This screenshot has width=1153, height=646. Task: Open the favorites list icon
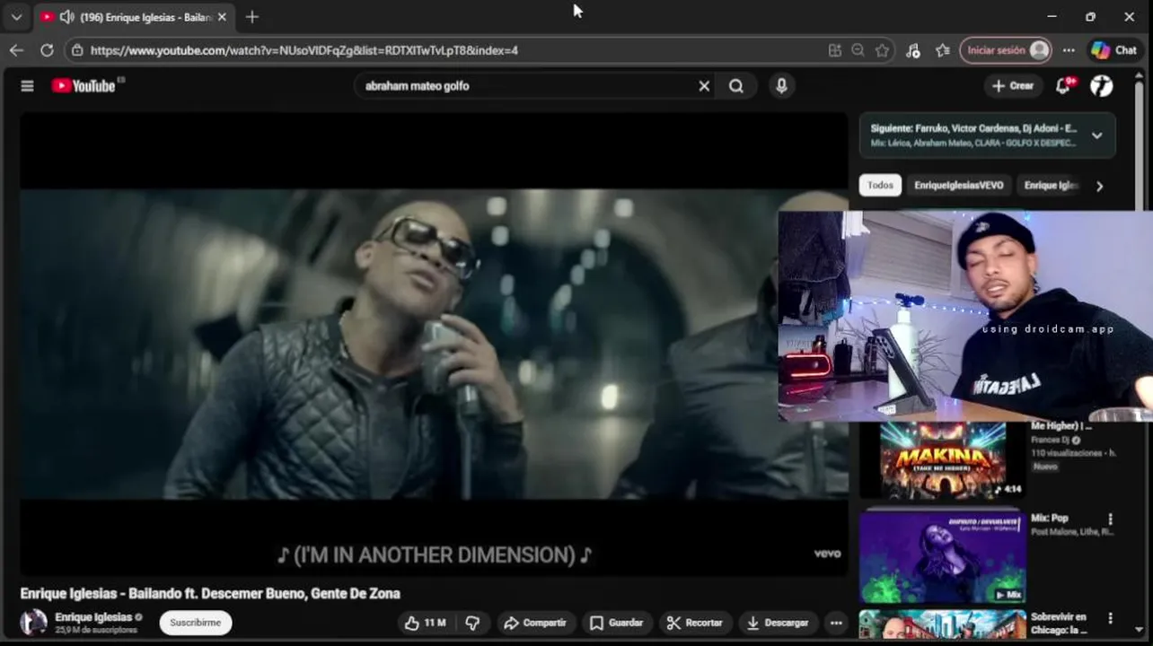(943, 50)
